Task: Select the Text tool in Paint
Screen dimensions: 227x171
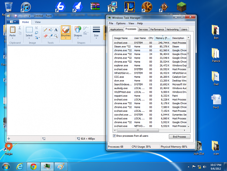Action: (x=56, y=30)
